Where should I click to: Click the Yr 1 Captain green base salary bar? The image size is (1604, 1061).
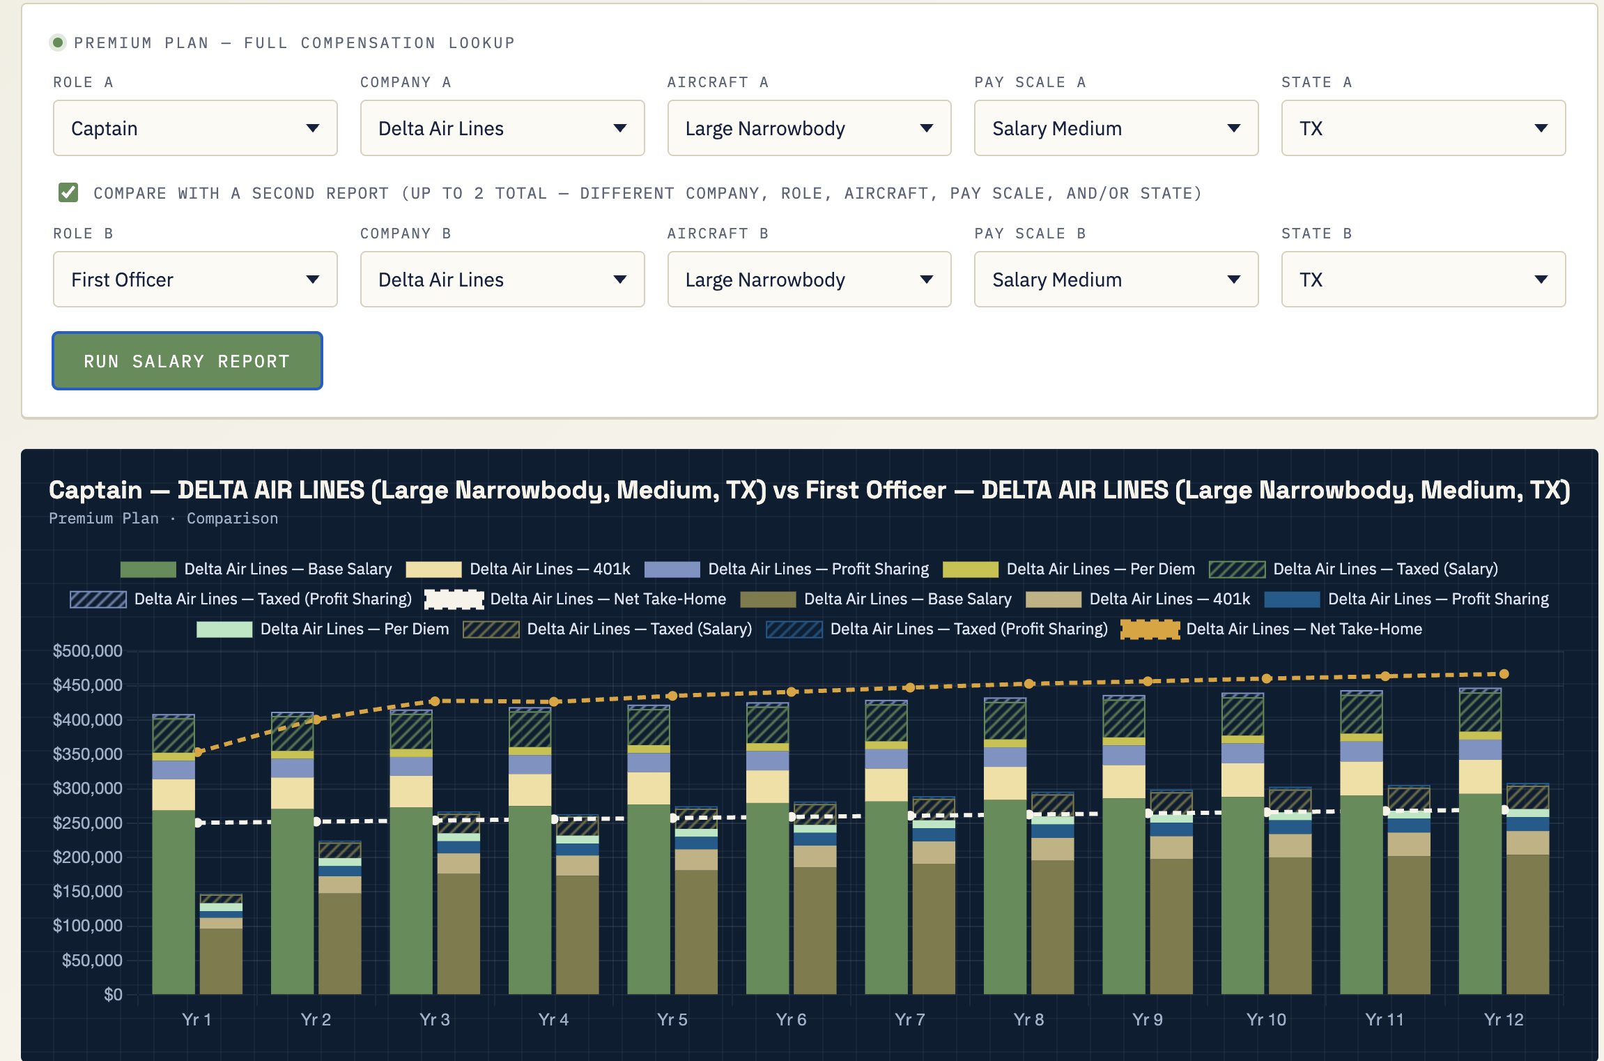coord(173,901)
